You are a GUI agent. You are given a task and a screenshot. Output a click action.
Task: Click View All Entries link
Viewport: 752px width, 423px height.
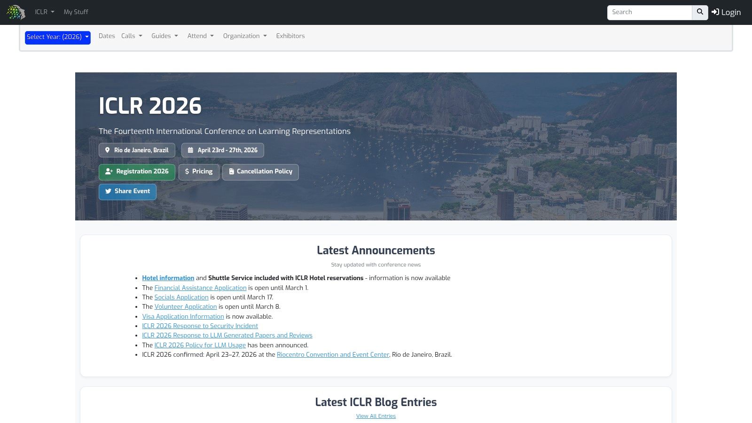pyautogui.click(x=376, y=416)
